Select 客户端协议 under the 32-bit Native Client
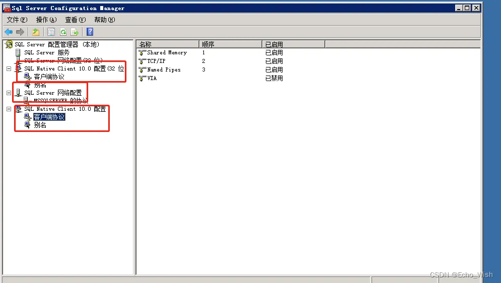 click(x=49, y=77)
